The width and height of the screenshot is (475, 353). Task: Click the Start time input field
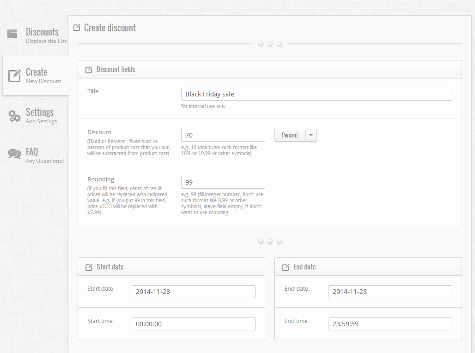[193, 324]
